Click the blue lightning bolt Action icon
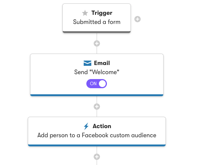202x165 pixels. pos(86,126)
